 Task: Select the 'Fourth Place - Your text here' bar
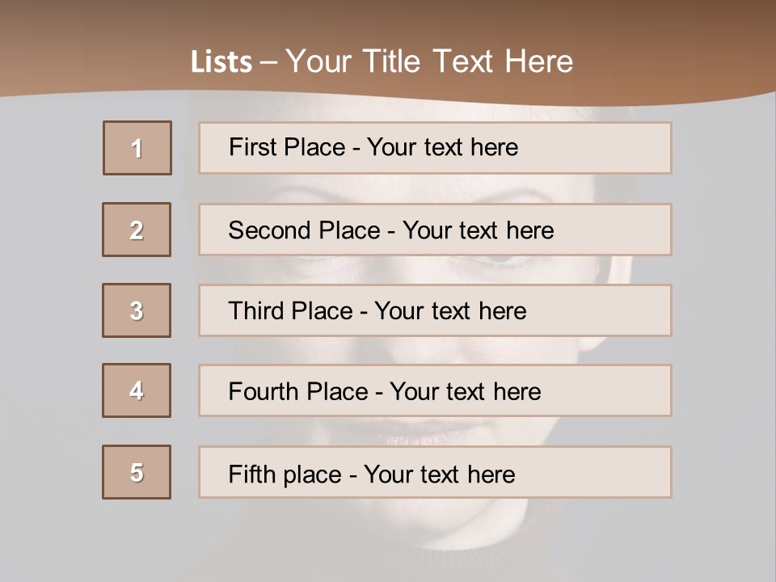pos(435,390)
